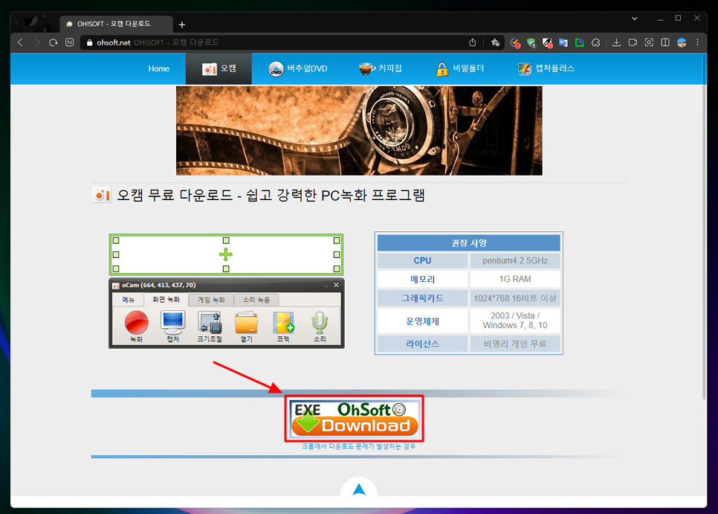Screen dimensions: 718x514
Task: Open the Home menu item
Action: coord(158,68)
